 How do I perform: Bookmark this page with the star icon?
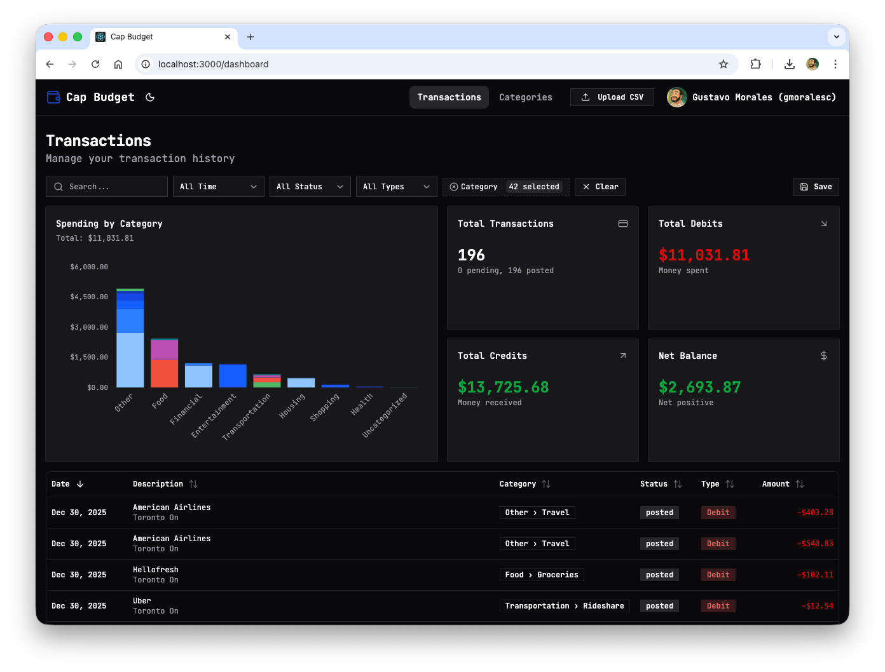tap(723, 64)
